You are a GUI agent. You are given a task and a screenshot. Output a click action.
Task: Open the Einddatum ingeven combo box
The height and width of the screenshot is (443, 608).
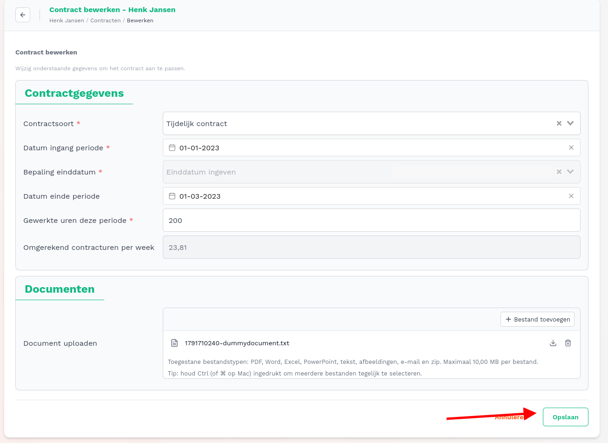click(371, 172)
